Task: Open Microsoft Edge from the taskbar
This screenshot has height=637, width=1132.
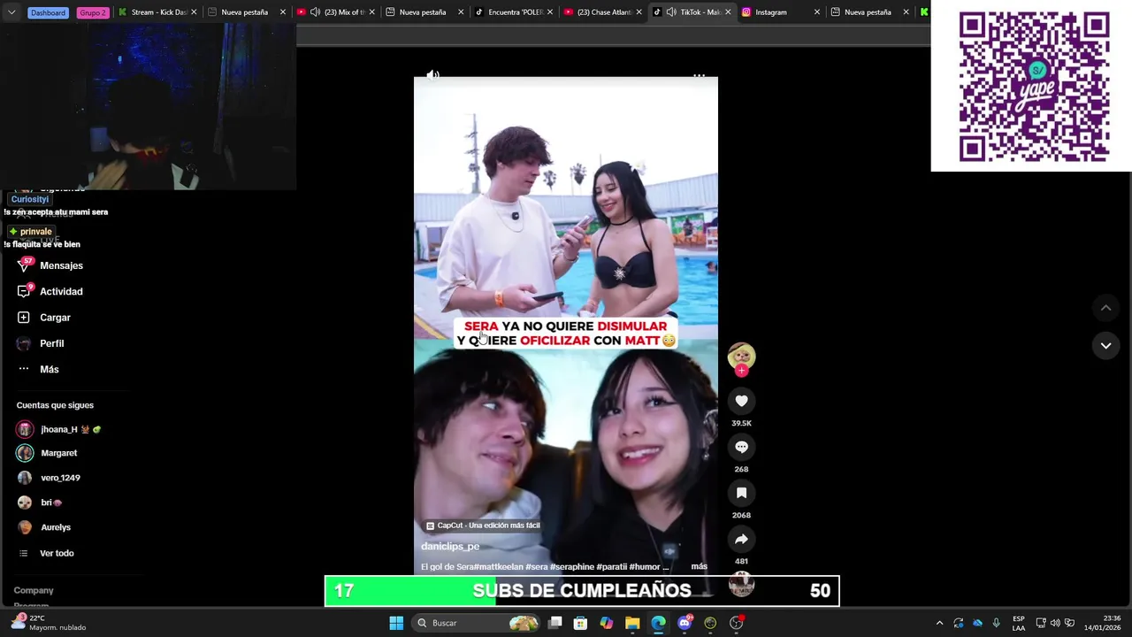Action: click(658, 623)
